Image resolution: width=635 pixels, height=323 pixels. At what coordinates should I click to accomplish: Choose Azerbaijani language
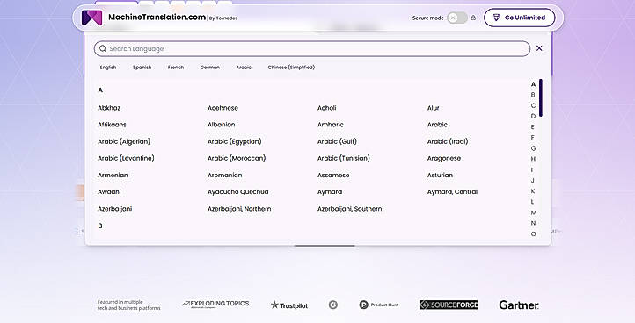click(x=114, y=209)
